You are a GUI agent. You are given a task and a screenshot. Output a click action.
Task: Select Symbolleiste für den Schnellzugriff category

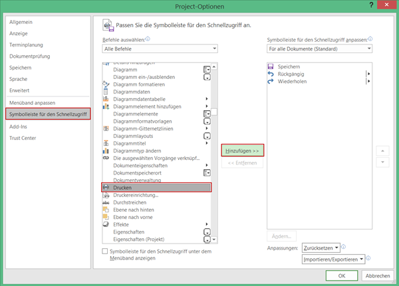pos(48,114)
